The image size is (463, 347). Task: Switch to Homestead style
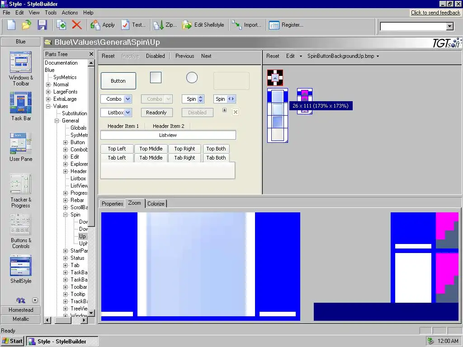pyautogui.click(x=21, y=310)
